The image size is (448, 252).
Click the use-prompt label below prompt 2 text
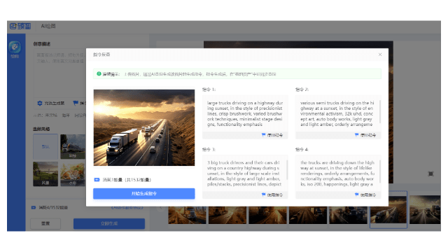[x=368, y=135]
